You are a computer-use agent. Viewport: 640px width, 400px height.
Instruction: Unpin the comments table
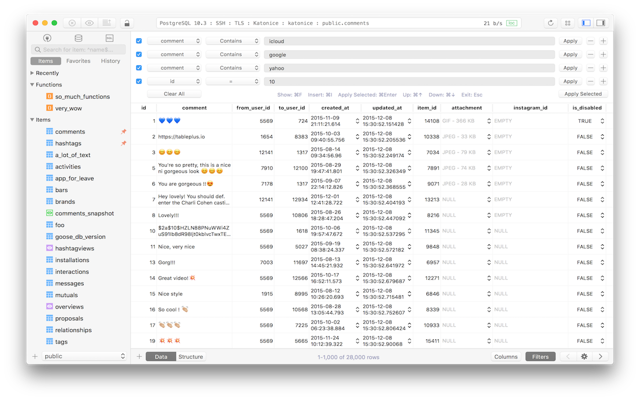click(x=123, y=131)
